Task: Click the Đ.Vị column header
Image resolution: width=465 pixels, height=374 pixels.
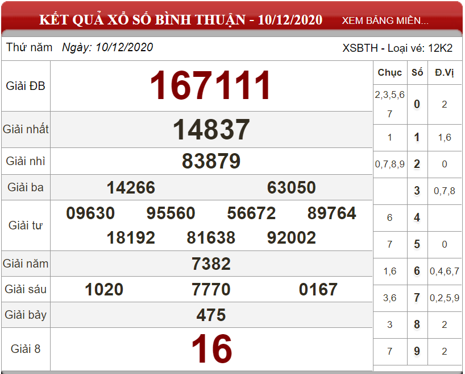Action: (444, 72)
